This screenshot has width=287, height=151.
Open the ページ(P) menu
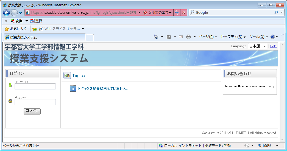pyautogui.click(x=208, y=37)
